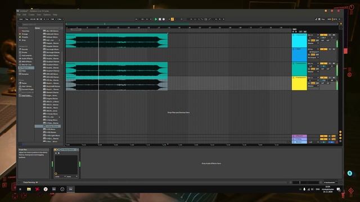Select the H-EQ Light Mono plug-in

click(52, 136)
